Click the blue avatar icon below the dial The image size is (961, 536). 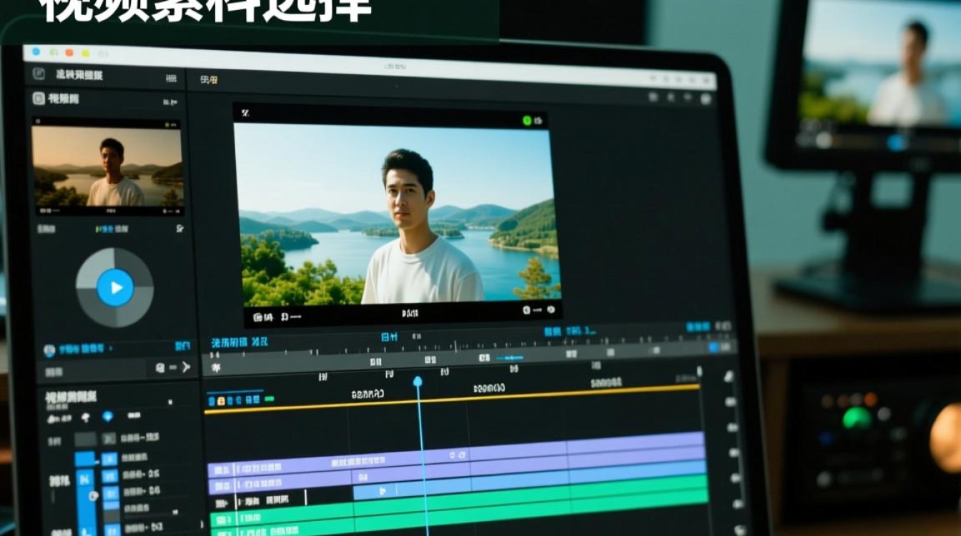(x=49, y=350)
